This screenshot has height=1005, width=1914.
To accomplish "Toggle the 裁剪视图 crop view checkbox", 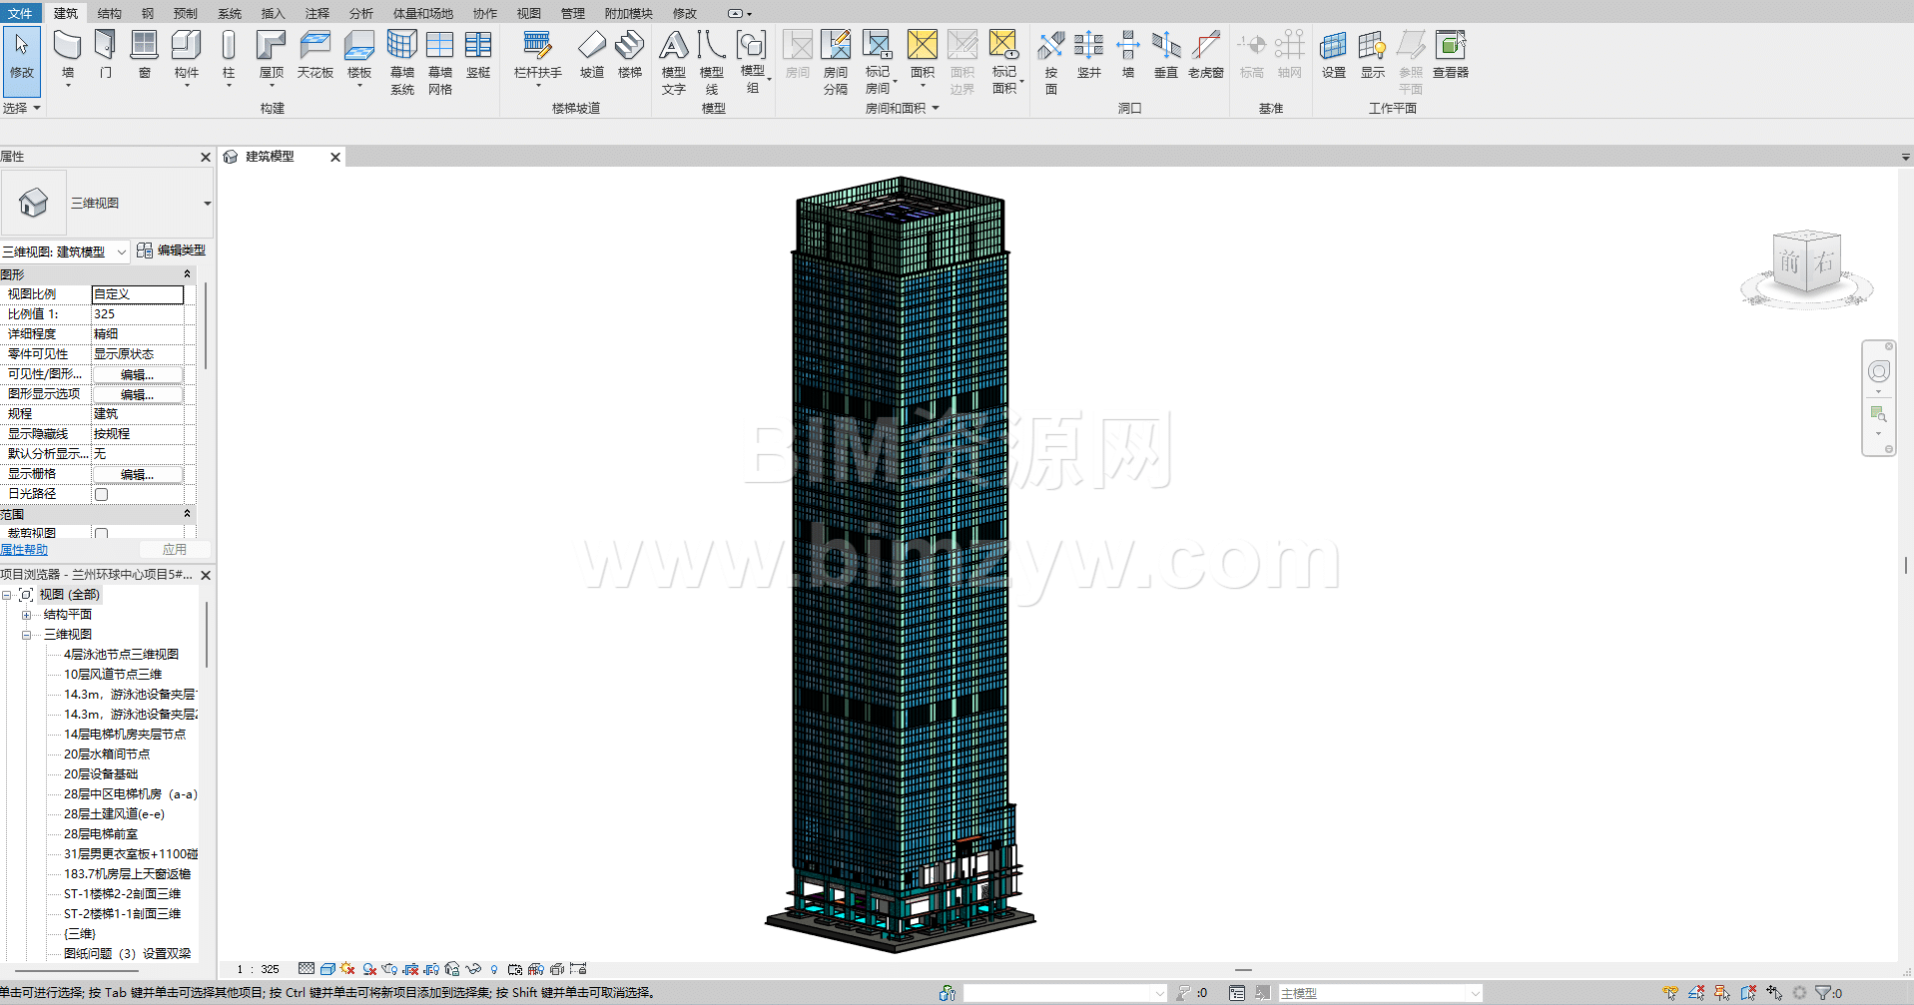I will pyautogui.click(x=101, y=534).
